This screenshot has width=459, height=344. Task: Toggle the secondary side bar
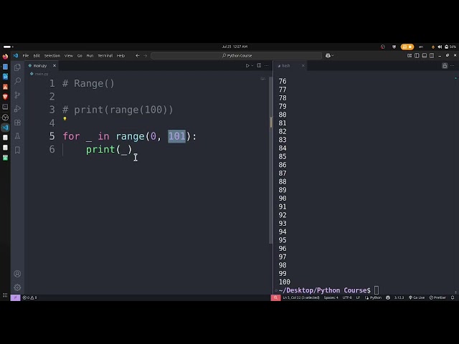[x=432, y=56]
